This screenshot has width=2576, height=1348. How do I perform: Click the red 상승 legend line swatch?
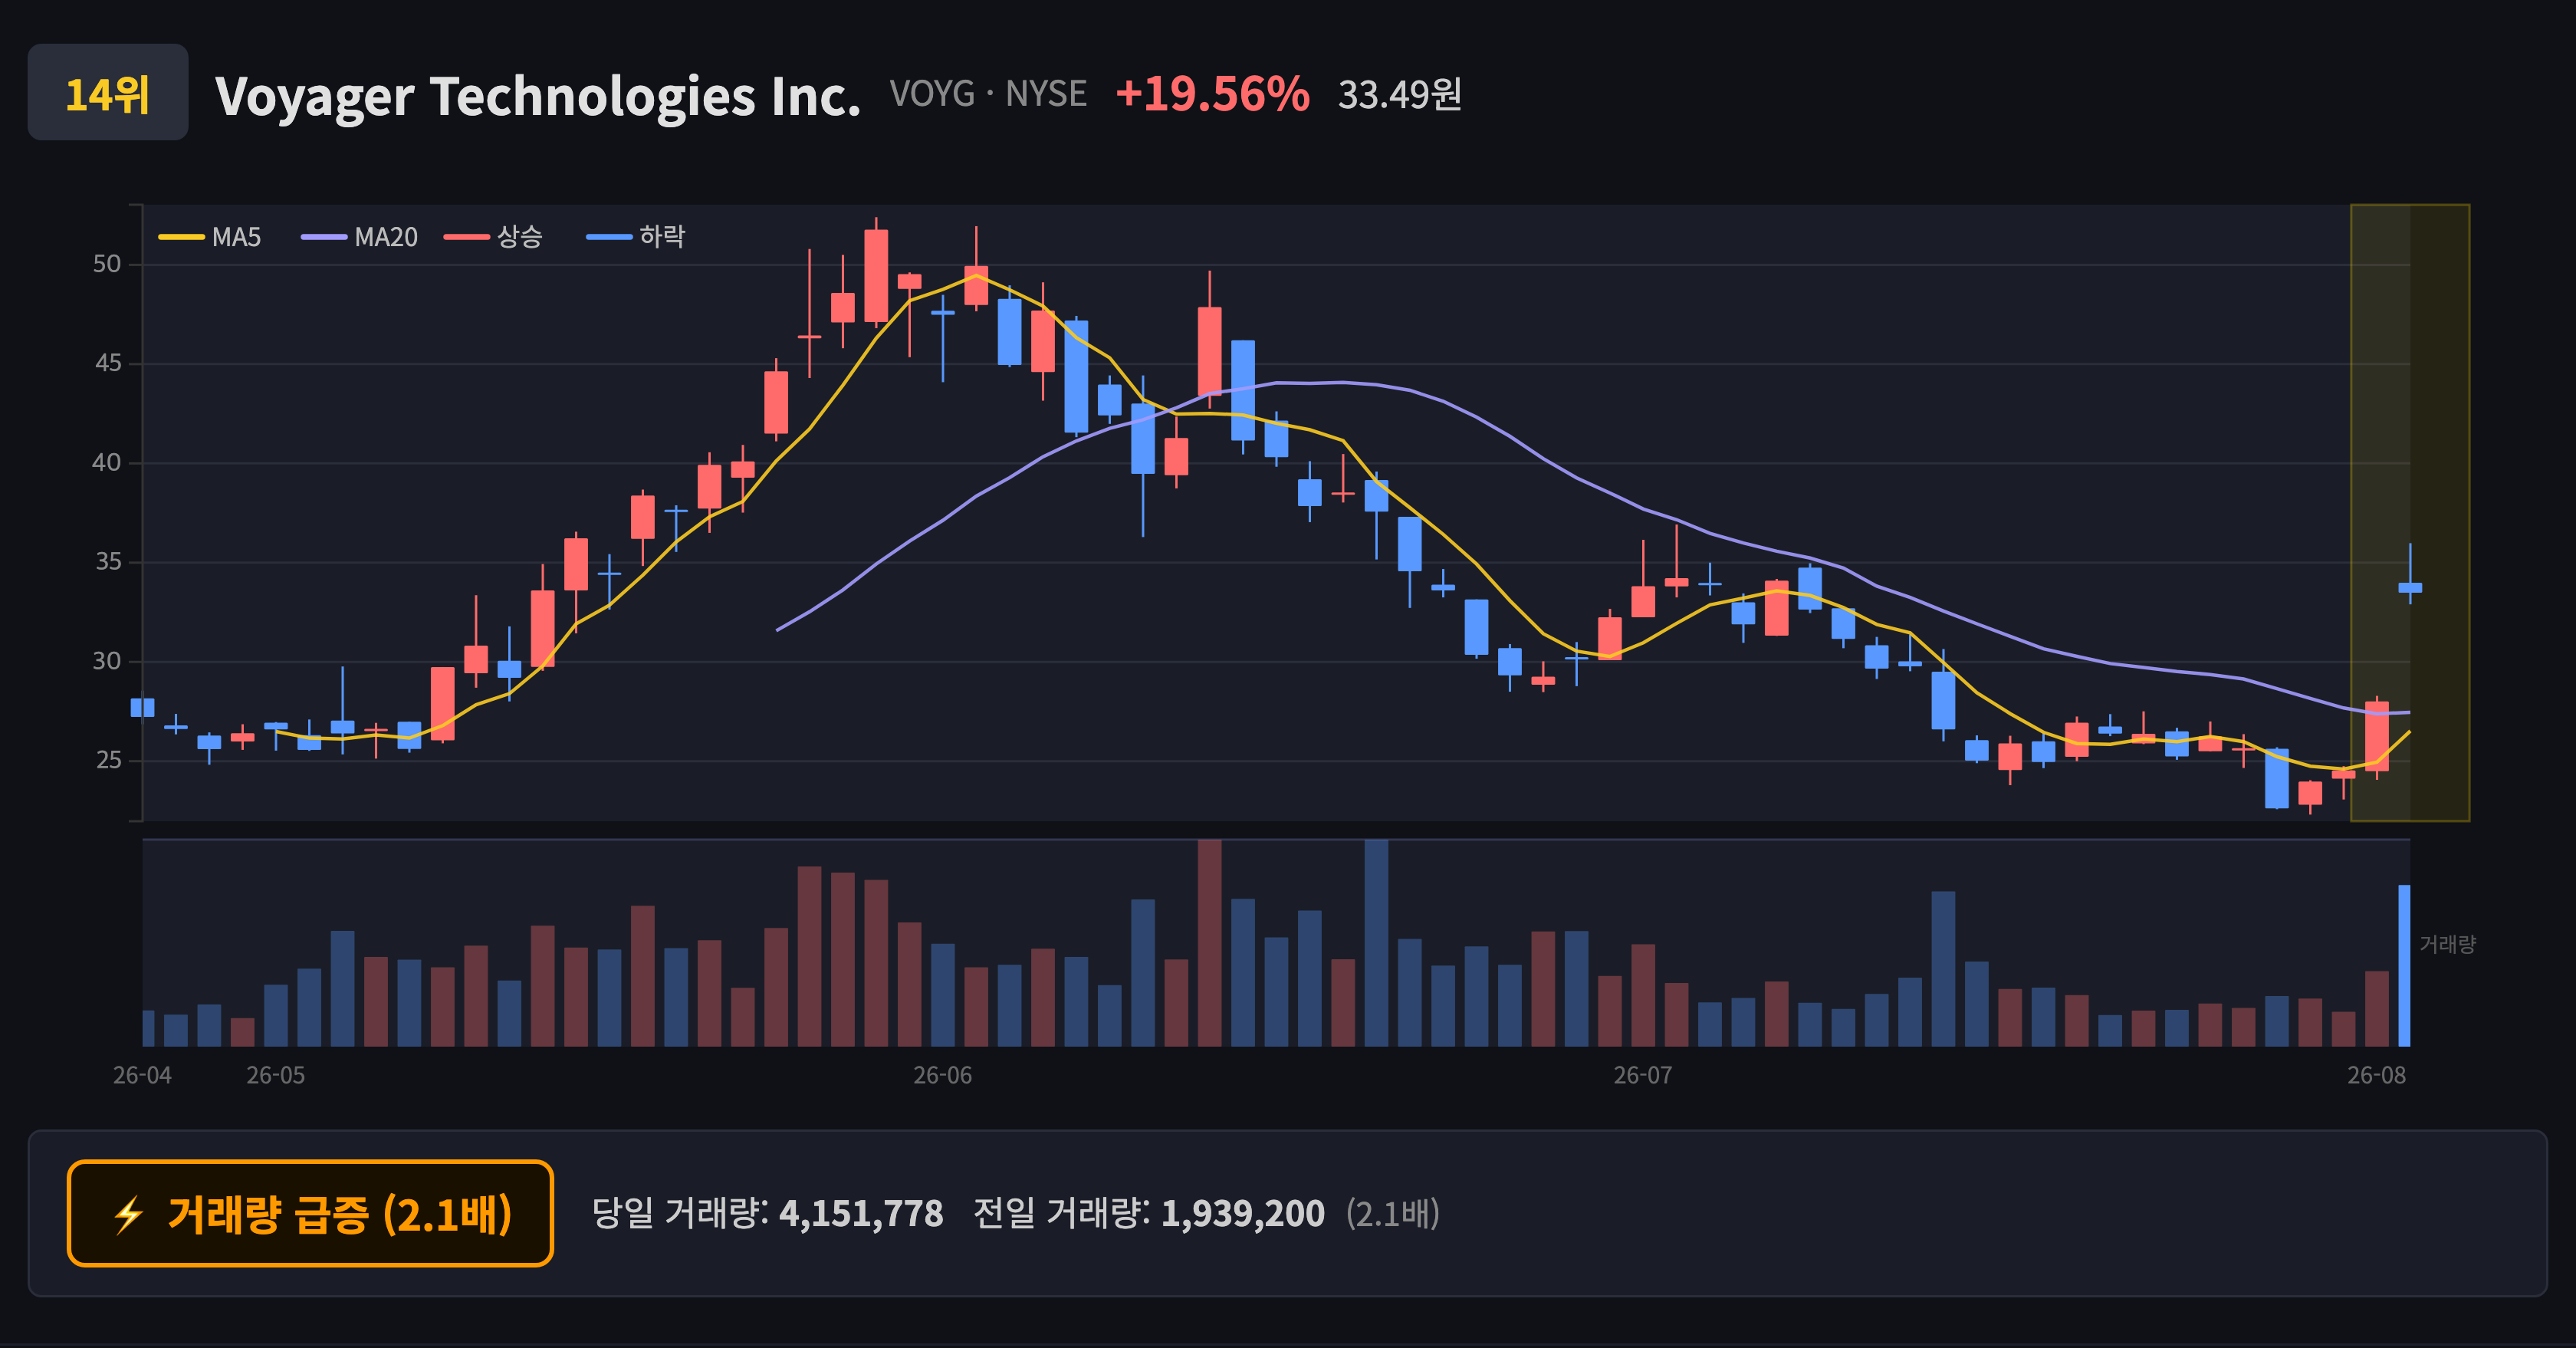pyautogui.click(x=467, y=237)
